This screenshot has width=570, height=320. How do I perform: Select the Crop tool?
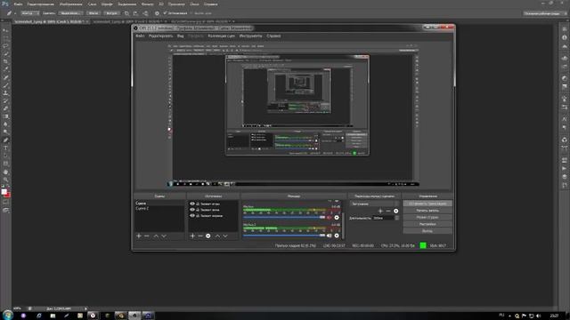[x=5, y=61]
